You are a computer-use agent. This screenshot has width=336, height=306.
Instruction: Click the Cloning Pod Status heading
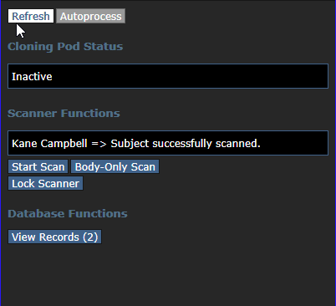click(65, 46)
